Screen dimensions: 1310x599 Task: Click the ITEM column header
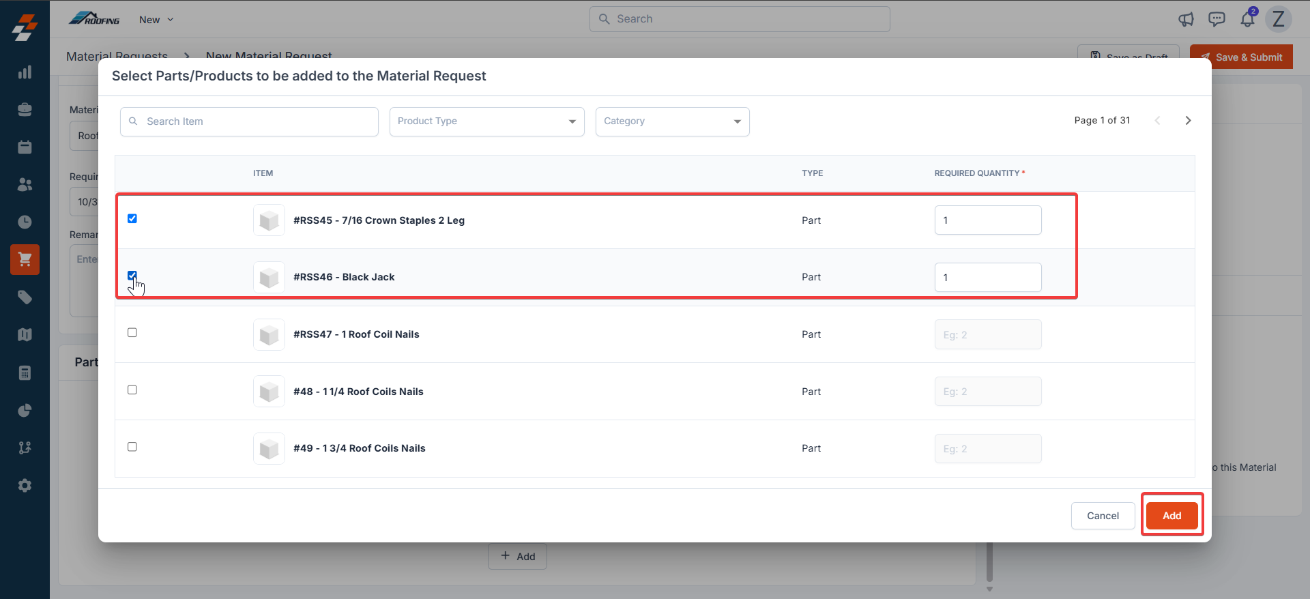click(263, 173)
